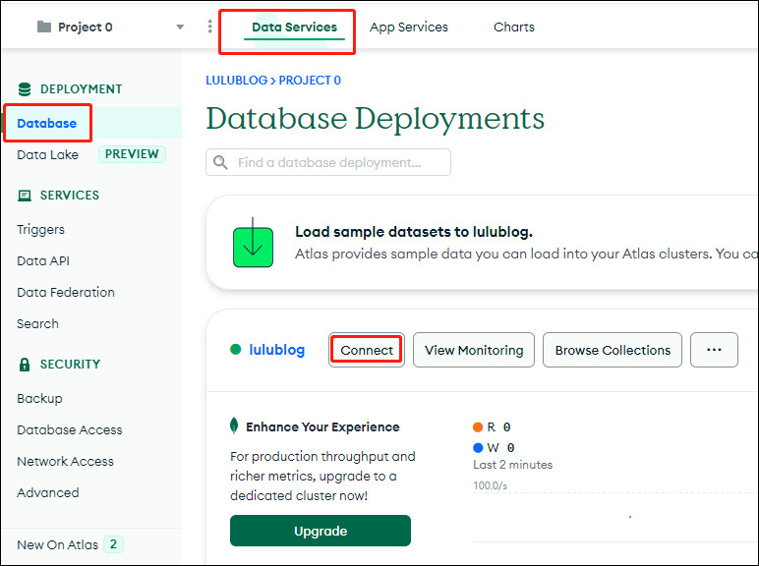Open Backup in the sidebar
759x566 pixels.
(x=39, y=399)
